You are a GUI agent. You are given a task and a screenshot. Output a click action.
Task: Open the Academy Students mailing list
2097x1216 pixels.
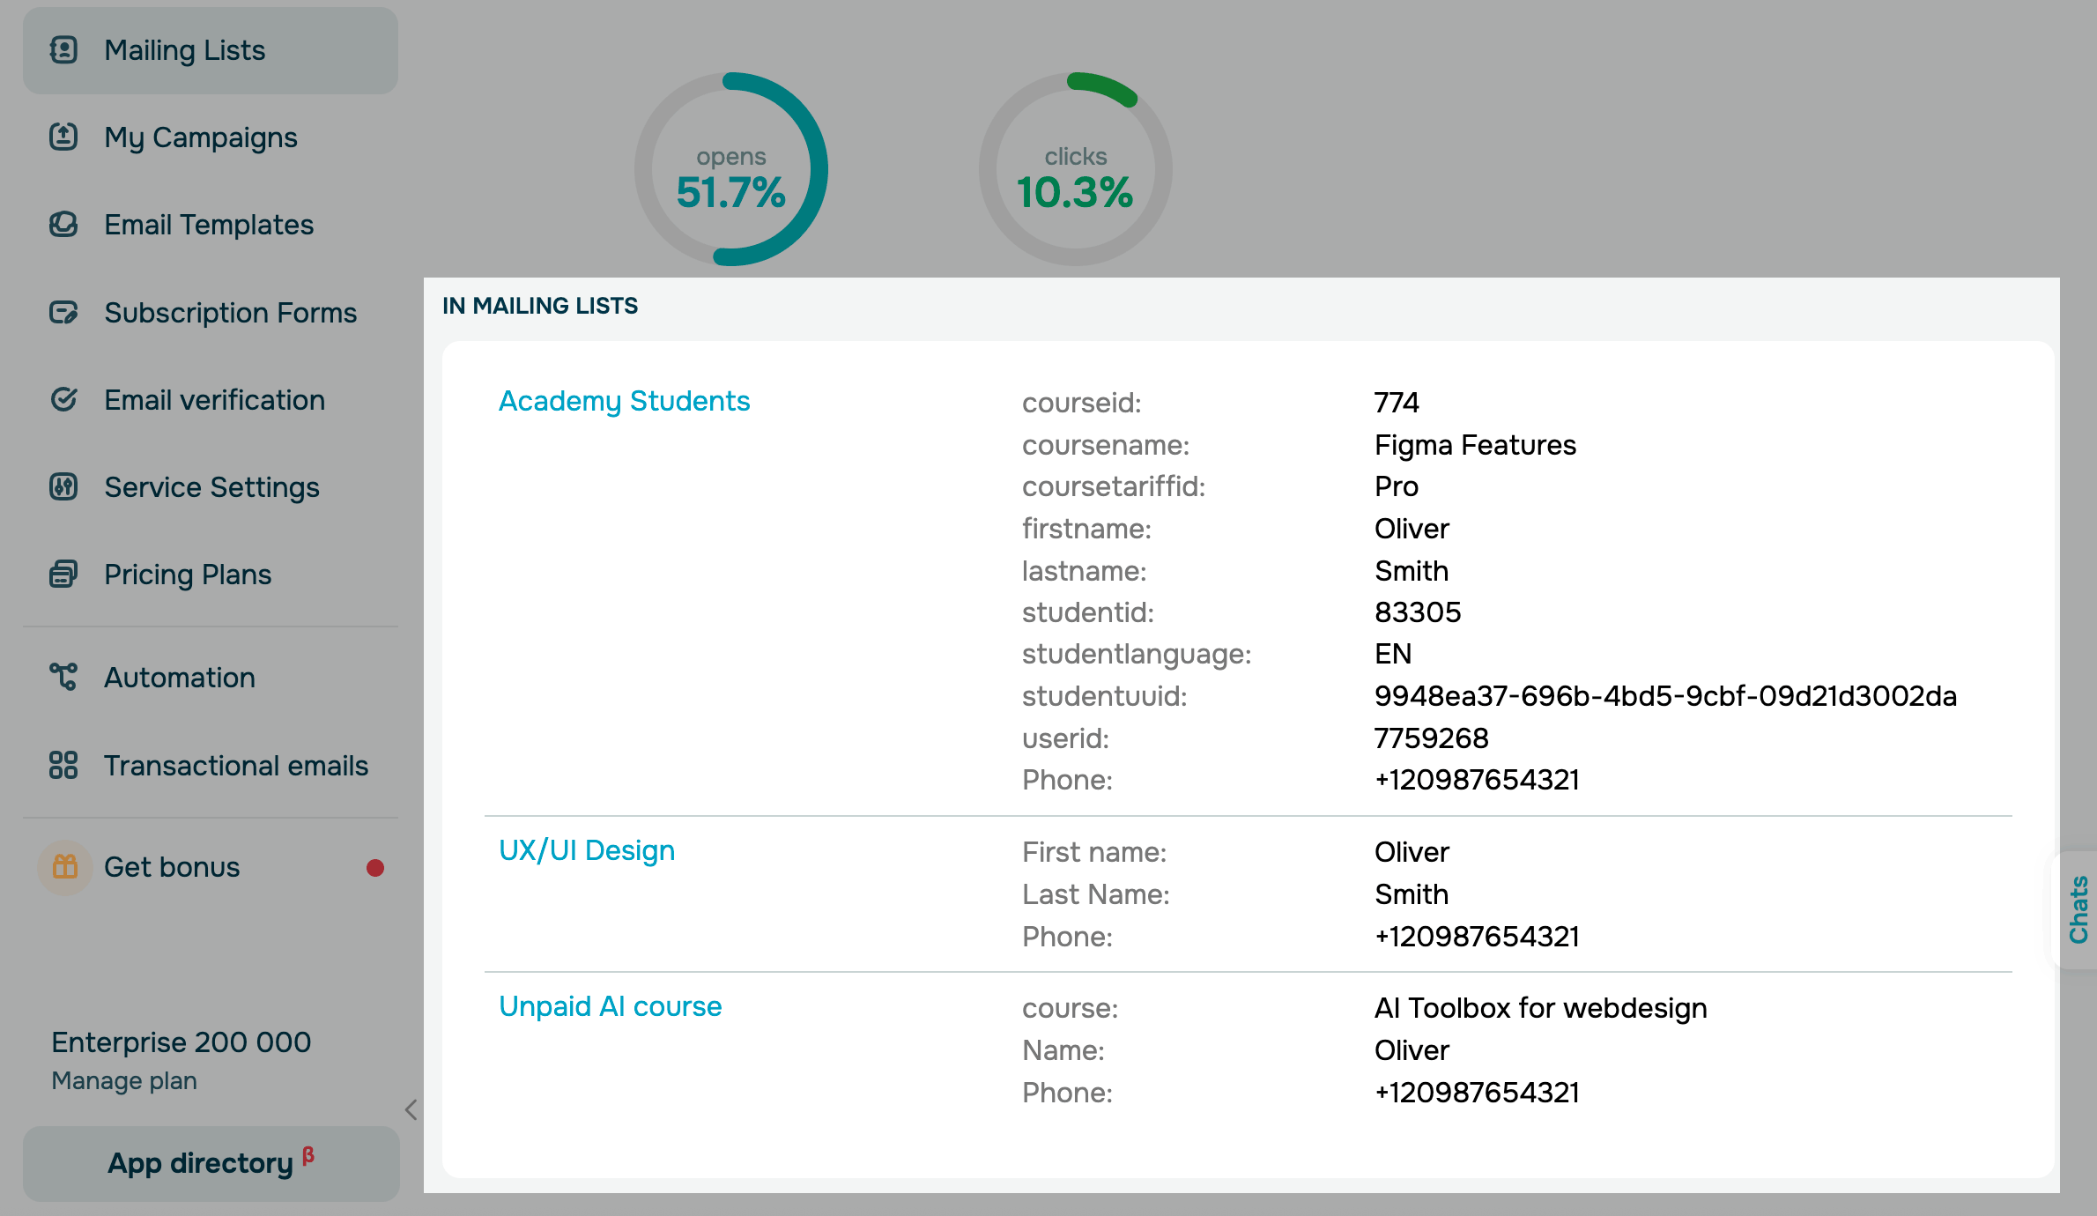point(624,401)
